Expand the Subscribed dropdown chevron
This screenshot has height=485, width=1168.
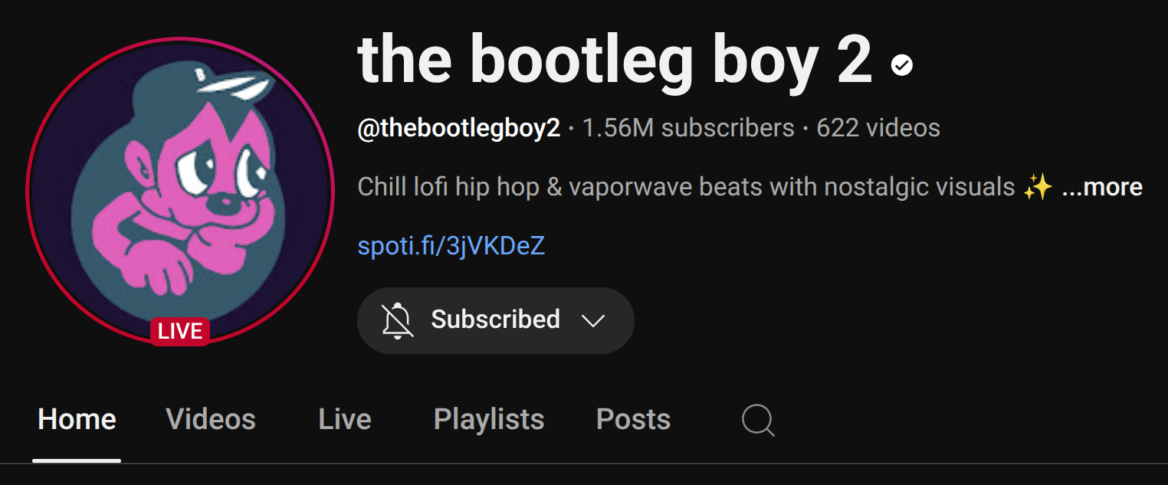593,320
